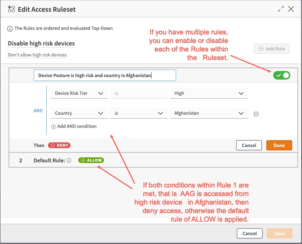Click Cancel in the rule editor row

click(x=249, y=145)
